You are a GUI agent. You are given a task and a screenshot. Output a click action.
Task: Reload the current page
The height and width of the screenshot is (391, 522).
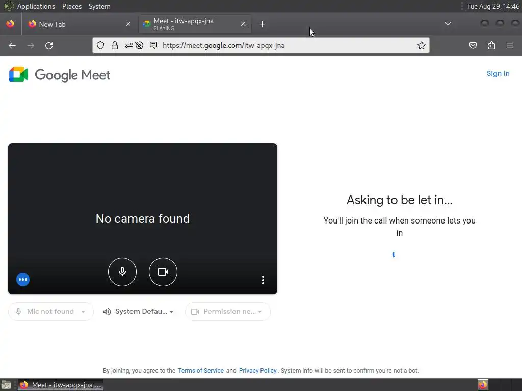click(x=49, y=45)
